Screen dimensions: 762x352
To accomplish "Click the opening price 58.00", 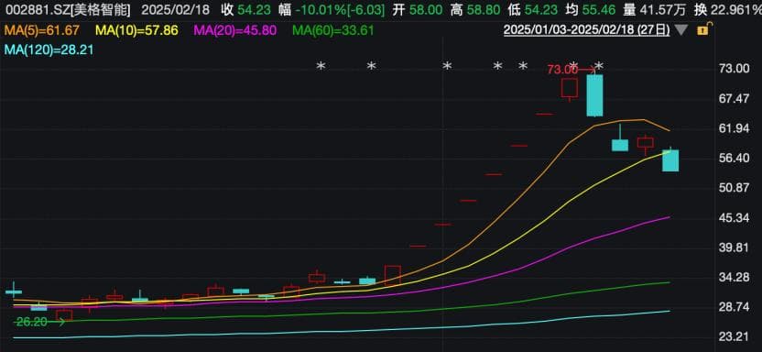I will (x=426, y=9).
